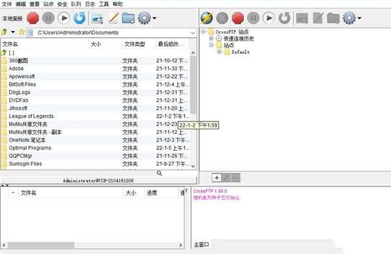Click the monitor picture icon in local toolbar
This screenshot has width=391, height=254.
(x=97, y=19)
